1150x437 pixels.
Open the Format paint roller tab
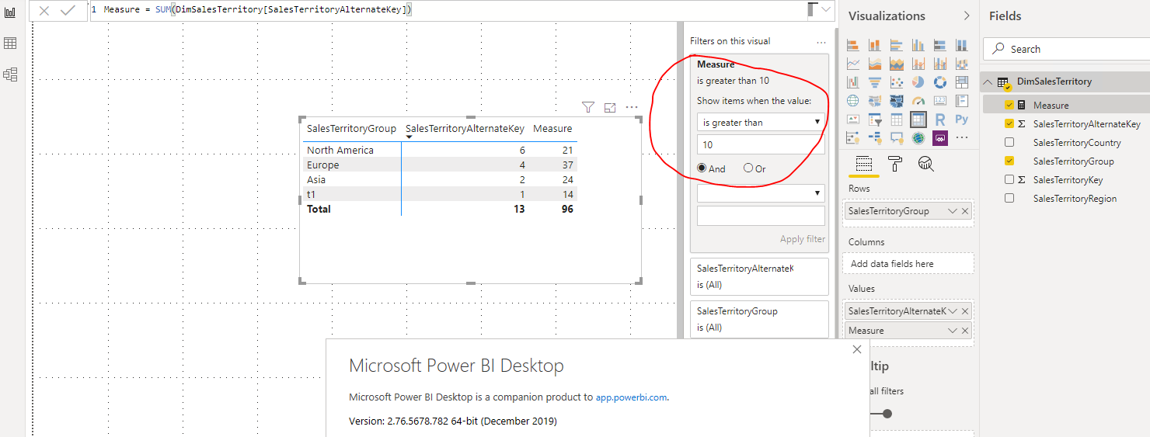coord(895,163)
